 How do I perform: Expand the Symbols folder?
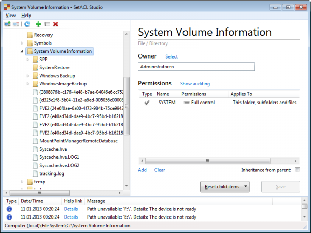click(x=22, y=43)
